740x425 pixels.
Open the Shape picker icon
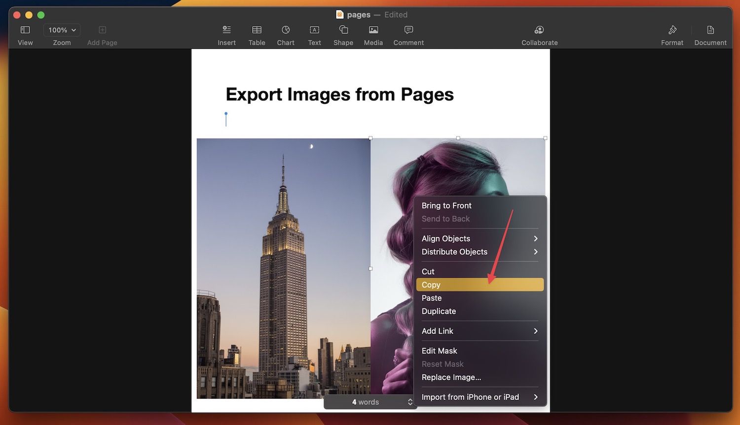click(x=343, y=30)
